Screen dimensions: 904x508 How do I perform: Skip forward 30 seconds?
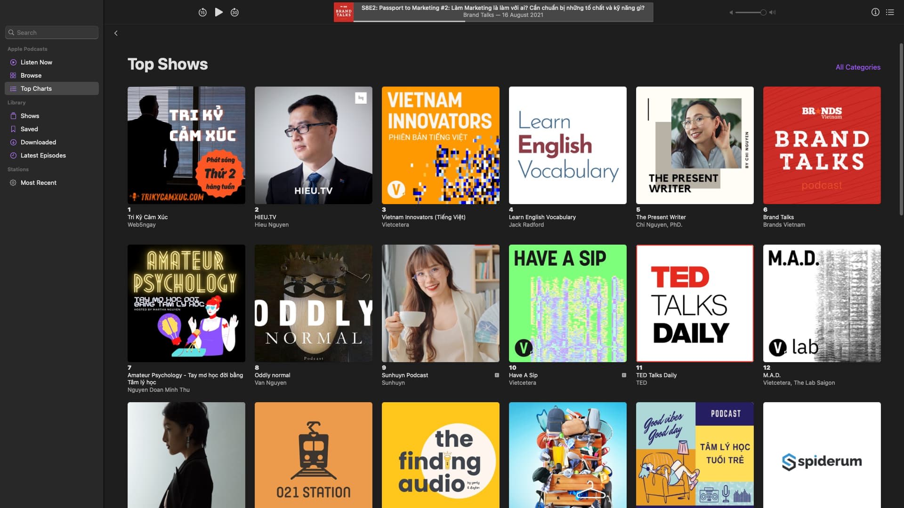[x=234, y=12]
